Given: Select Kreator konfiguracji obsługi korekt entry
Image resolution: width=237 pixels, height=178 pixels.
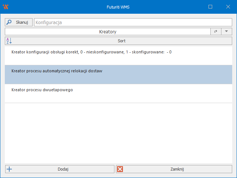Looking at the screenshot, I should pos(91,52).
